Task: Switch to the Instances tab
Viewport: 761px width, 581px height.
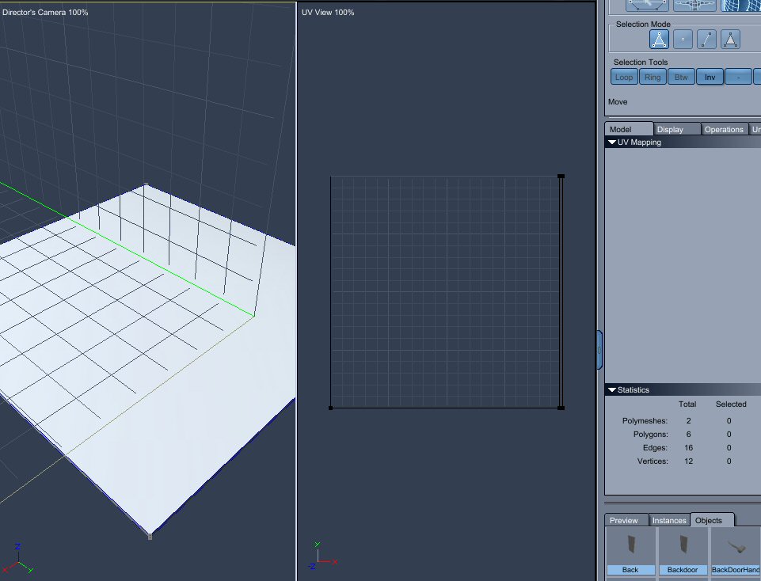Action: (669, 520)
